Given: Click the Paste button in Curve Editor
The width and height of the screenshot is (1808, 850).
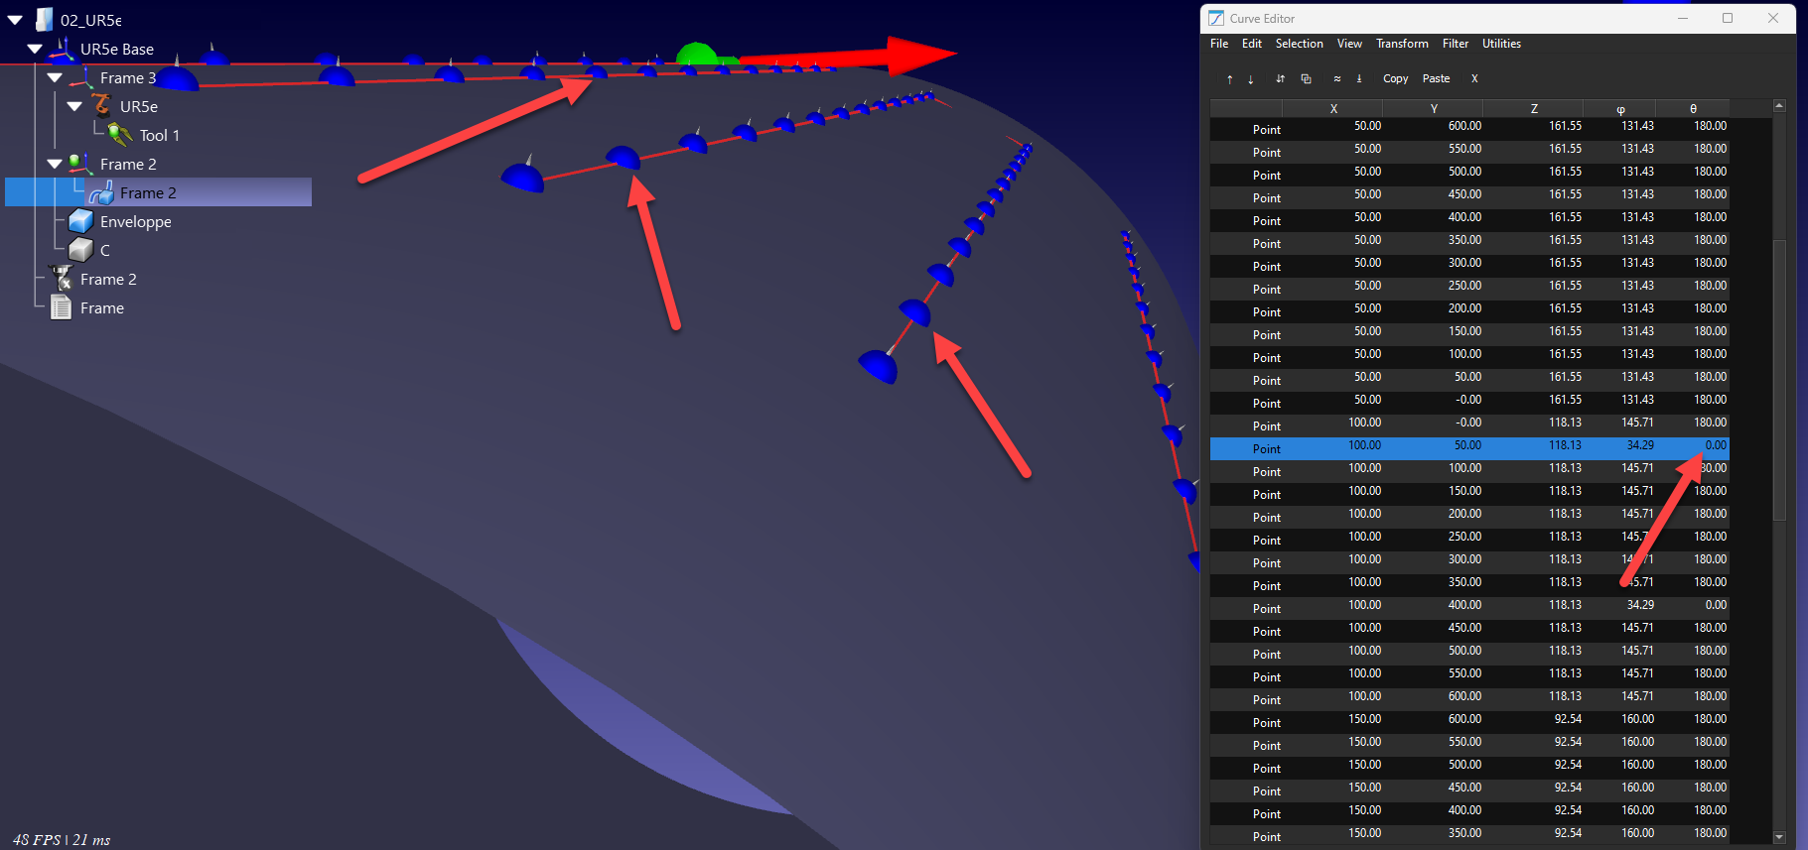Looking at the screenshot, I should [1436, 79].
